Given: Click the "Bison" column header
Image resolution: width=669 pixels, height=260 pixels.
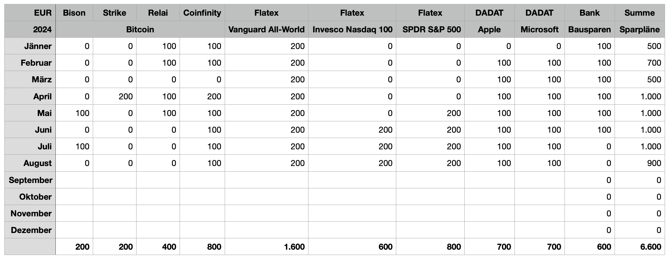Looking at the screenshot, I should [74, 13].
